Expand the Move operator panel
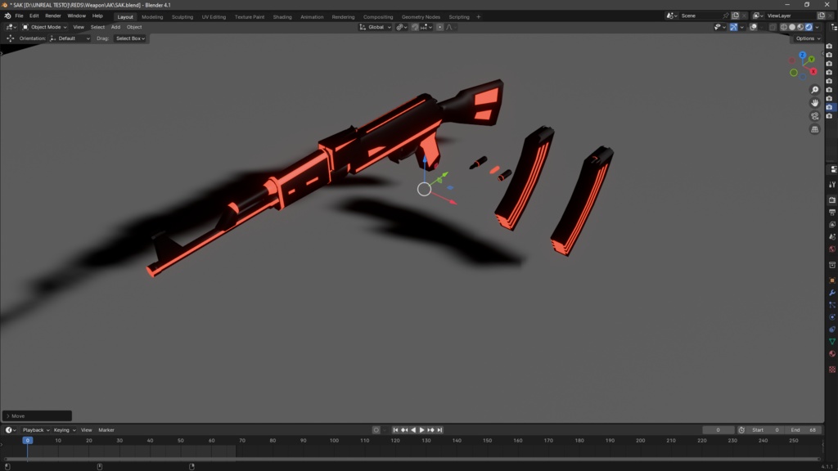838x471 pixels. pos(37,416)
